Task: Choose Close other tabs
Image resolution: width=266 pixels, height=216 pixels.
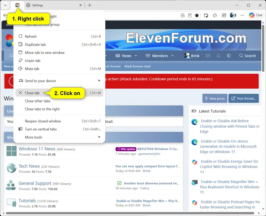Action: (x=59, y=101)
